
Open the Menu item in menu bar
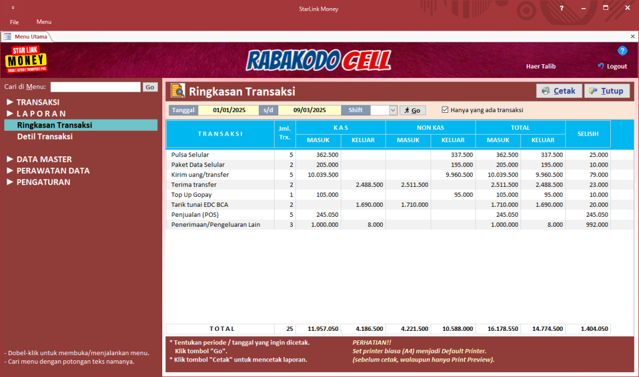44,22
